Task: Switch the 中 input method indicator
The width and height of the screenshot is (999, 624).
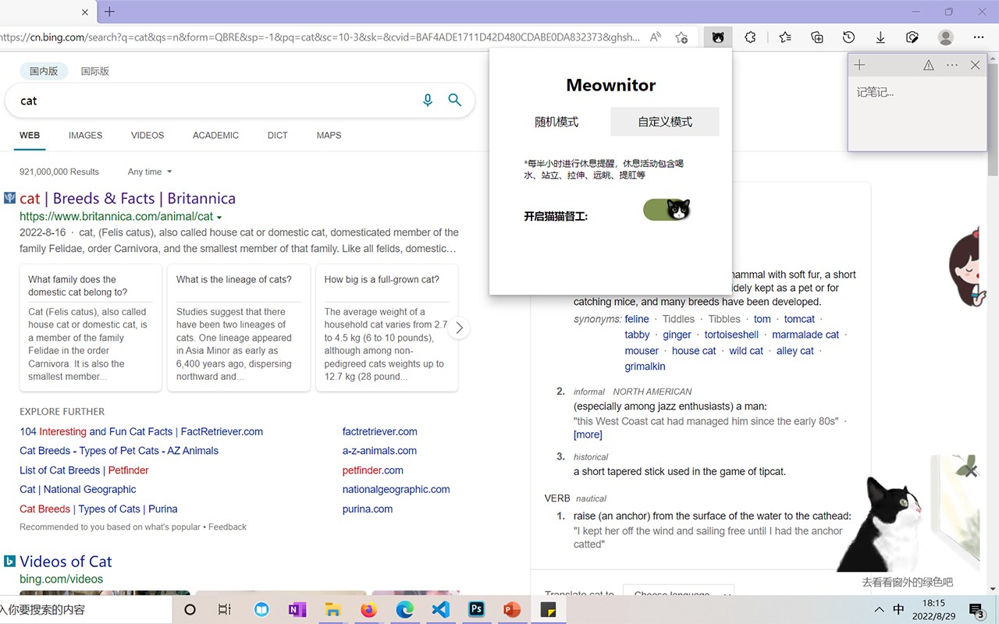Action: (898, 610)
